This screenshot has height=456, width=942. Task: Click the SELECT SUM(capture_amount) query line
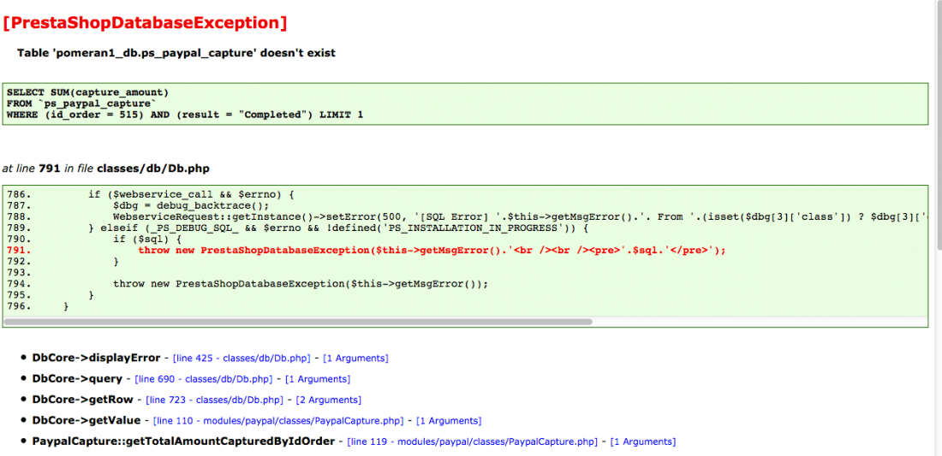coord(87,92)
